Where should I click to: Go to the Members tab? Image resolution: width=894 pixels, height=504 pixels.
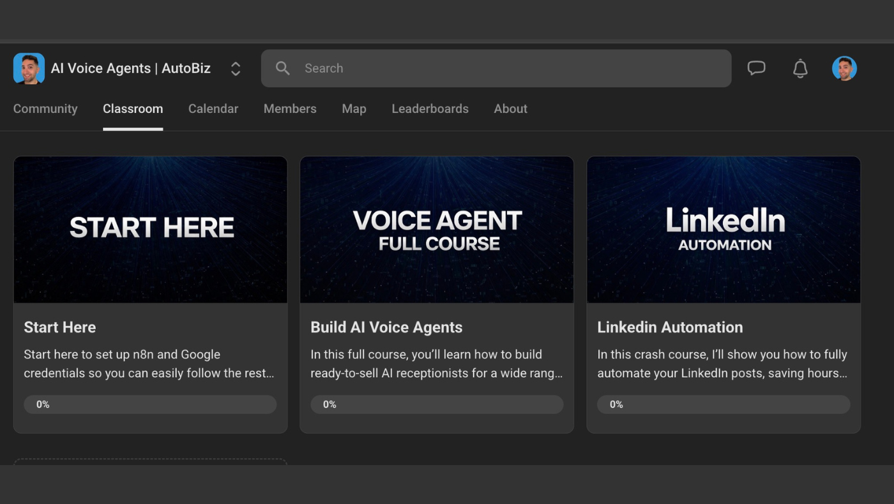(290, 109)
